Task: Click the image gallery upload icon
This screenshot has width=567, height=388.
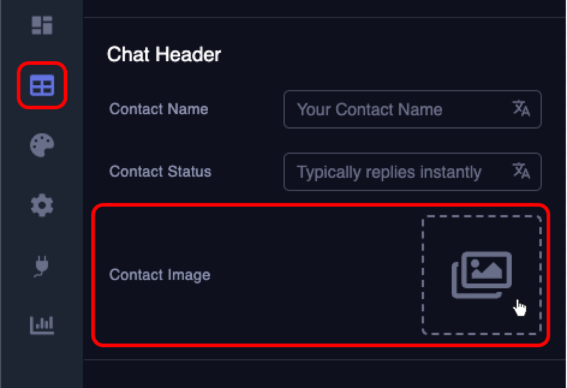Action: point(482,274)
